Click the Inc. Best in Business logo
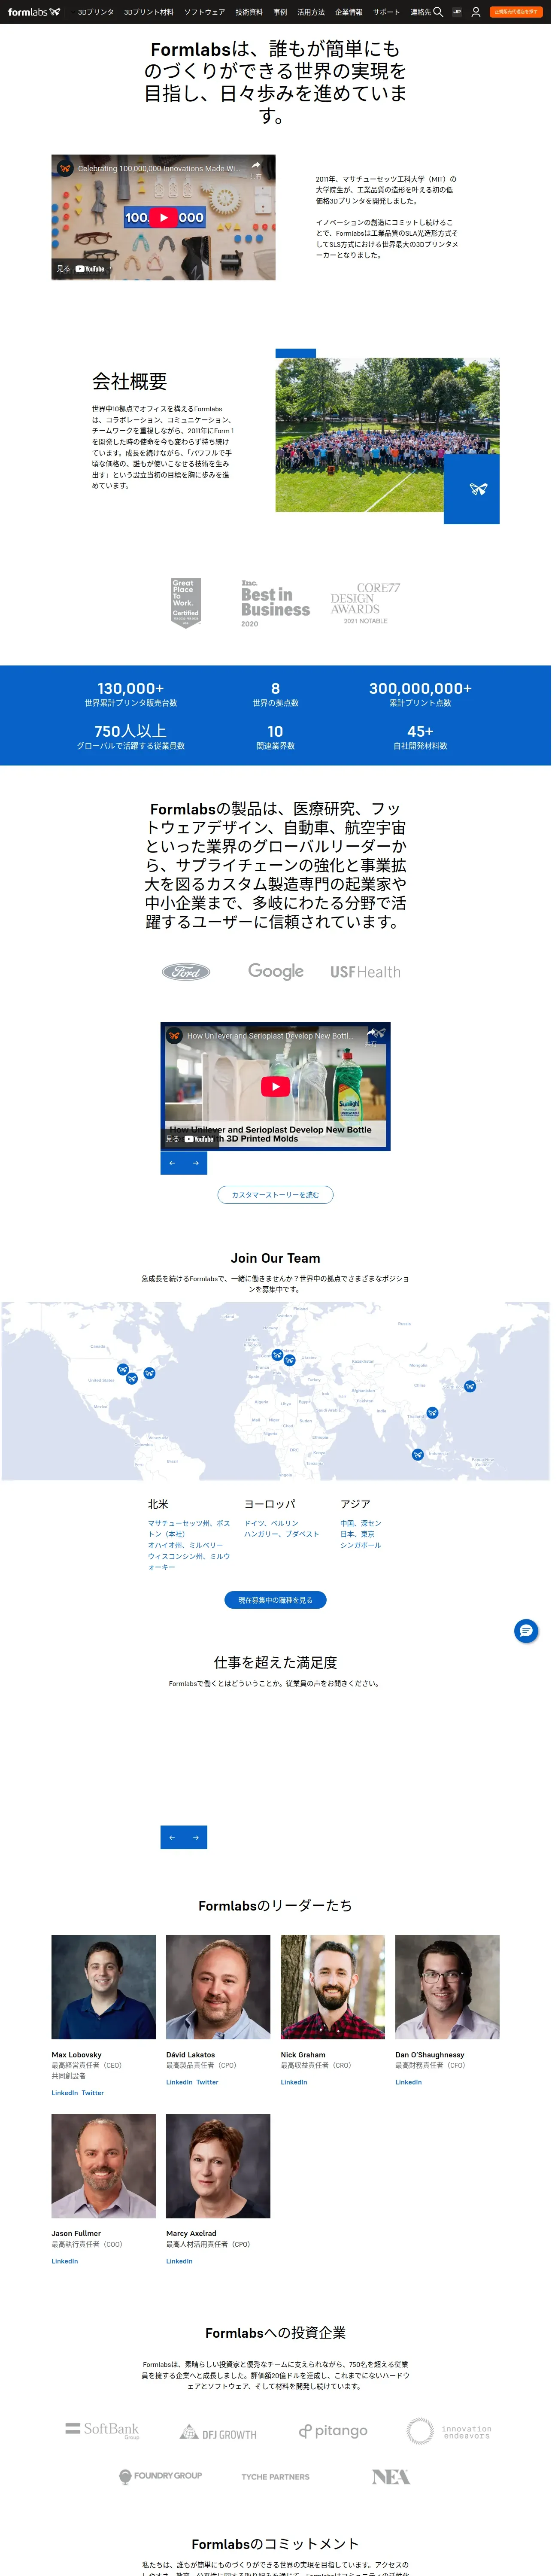The width and height of the screenshot is (558, 2576). tap(275, 603)
